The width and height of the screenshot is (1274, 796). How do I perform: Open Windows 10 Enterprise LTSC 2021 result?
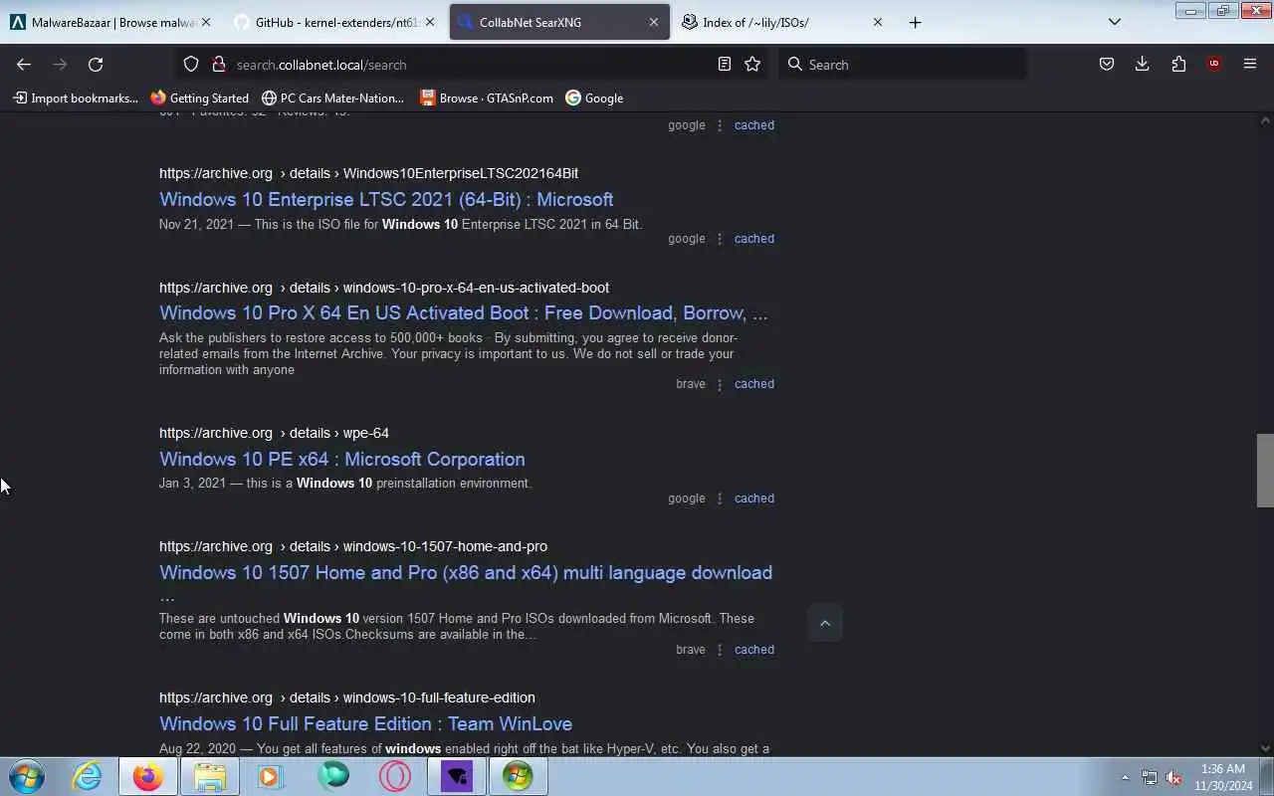[386, 199]
